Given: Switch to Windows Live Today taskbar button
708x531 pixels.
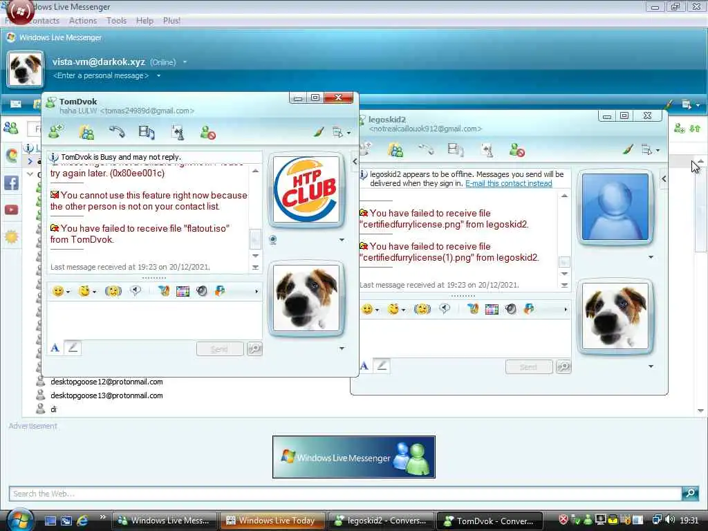Looking at the screenshot, I should point(272,521).
